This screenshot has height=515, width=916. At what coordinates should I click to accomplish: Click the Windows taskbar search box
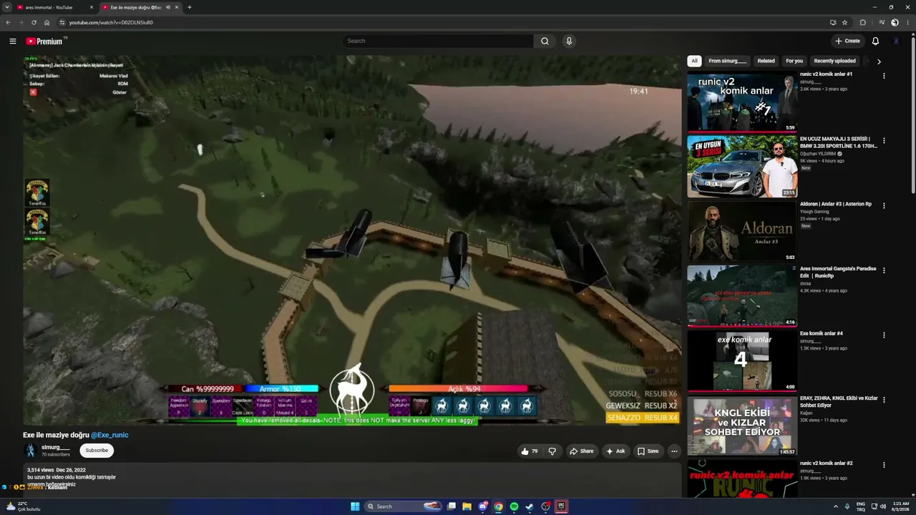point(404,506)
